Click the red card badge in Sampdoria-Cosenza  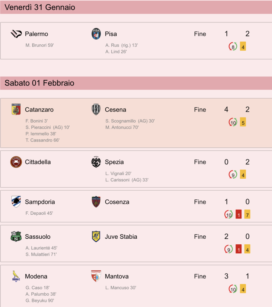[x=238, y=214]
